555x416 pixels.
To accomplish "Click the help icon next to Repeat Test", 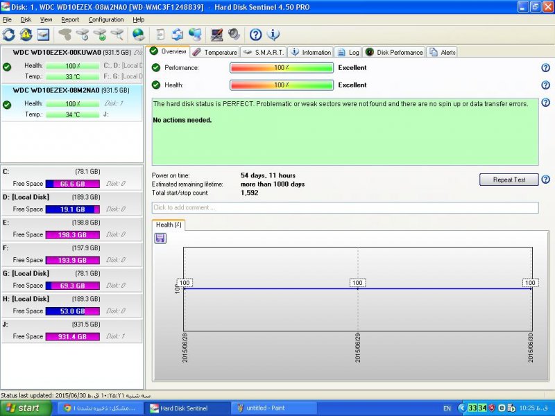I will tap(545, 180).
